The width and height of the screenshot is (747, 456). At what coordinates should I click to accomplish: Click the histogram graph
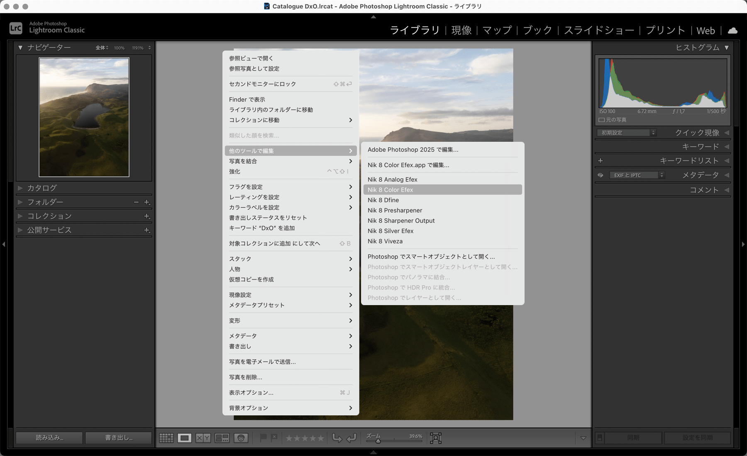(663, 83)
